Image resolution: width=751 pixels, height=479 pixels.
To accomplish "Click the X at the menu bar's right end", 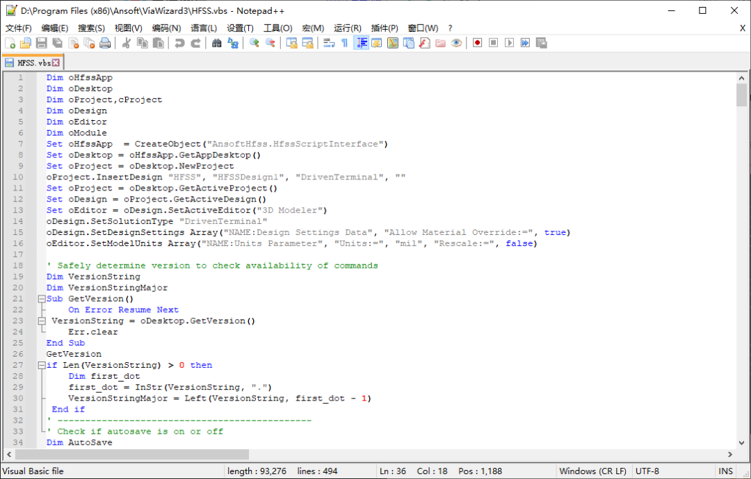I will 743,29.
